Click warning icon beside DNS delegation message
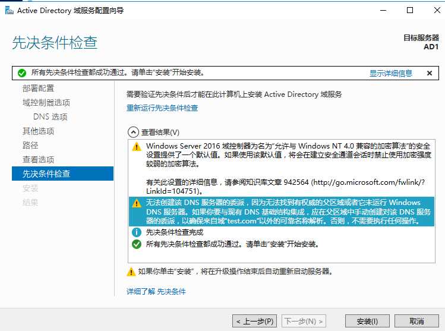445x331 pixels. point(137,203)
